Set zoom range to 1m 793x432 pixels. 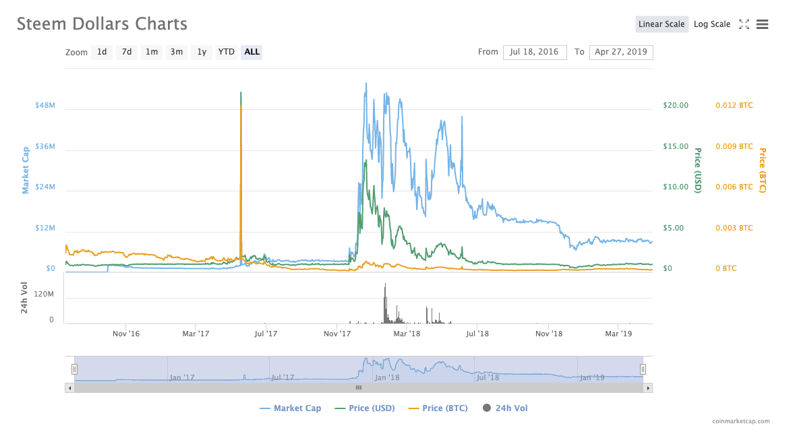click(x=152, y=52)
